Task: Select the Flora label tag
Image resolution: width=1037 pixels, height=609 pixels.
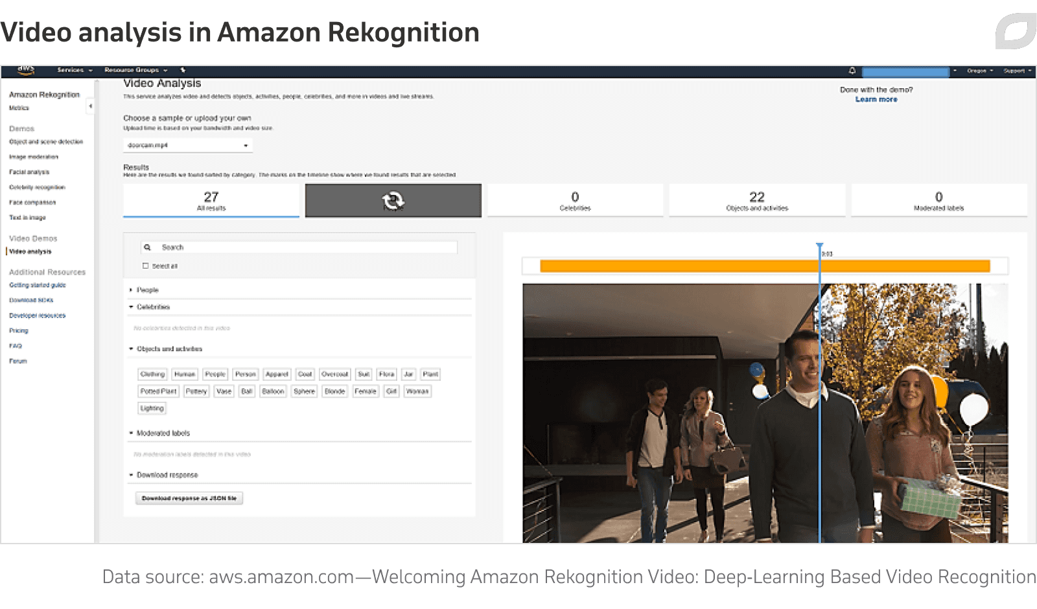Action: 387,374
